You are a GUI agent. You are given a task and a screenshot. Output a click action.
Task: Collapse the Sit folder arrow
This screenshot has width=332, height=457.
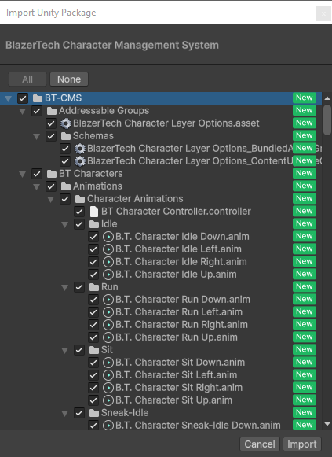click(65, 351)
